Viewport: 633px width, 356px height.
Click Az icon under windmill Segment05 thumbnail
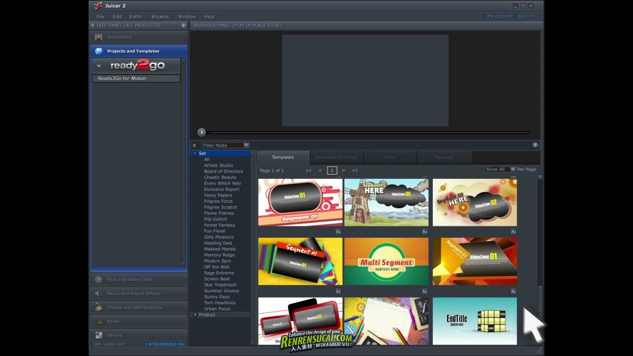click(x=424, y=231)
